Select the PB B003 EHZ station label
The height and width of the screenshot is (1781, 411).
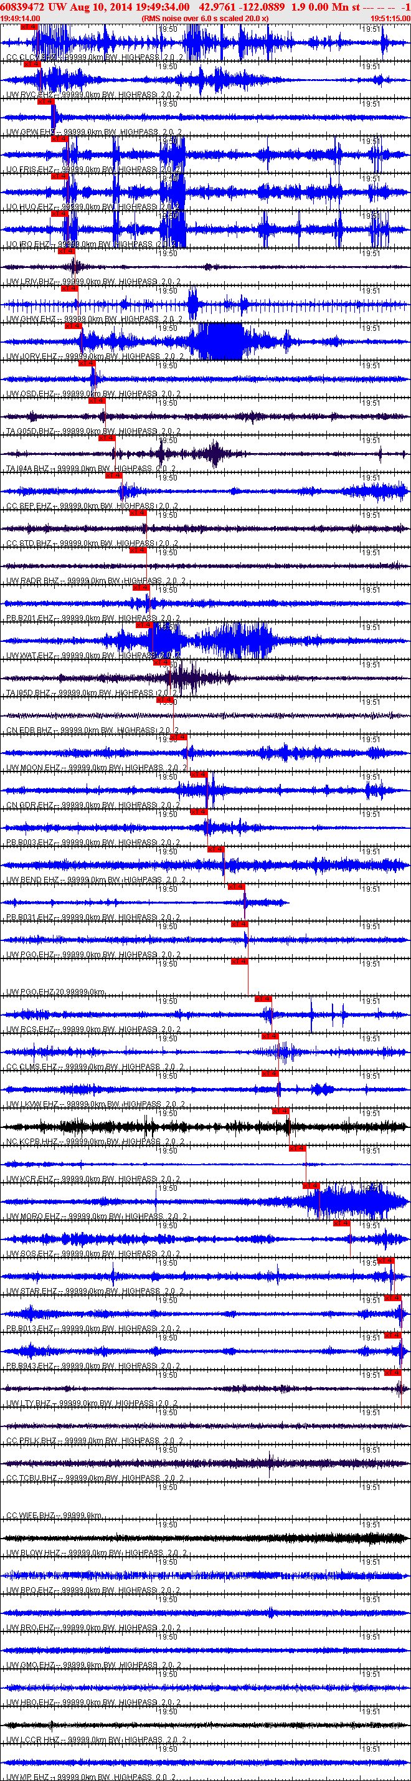[x=93, y=842]
